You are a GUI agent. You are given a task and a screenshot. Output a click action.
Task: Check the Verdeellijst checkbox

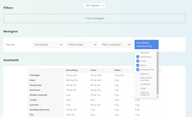138,84
